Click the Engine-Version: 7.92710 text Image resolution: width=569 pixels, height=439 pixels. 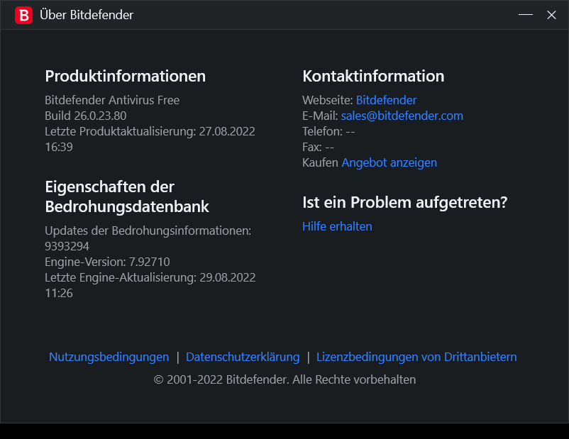tap(107, 262)
